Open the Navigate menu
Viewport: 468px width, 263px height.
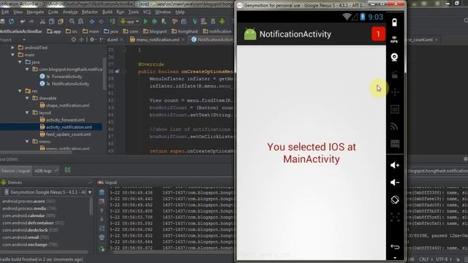pos(35,12)
